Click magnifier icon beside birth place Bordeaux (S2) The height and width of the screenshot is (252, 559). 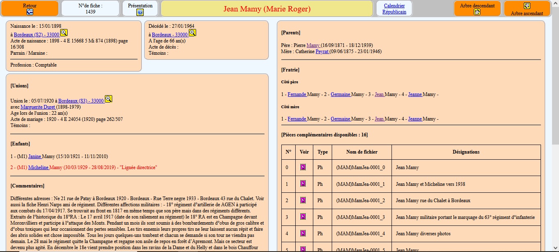[64, 33]
